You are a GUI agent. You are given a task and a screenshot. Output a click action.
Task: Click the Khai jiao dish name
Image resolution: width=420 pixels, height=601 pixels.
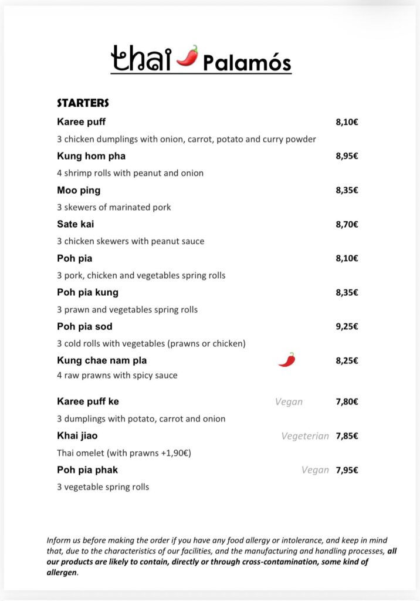(x=77, y=435)
